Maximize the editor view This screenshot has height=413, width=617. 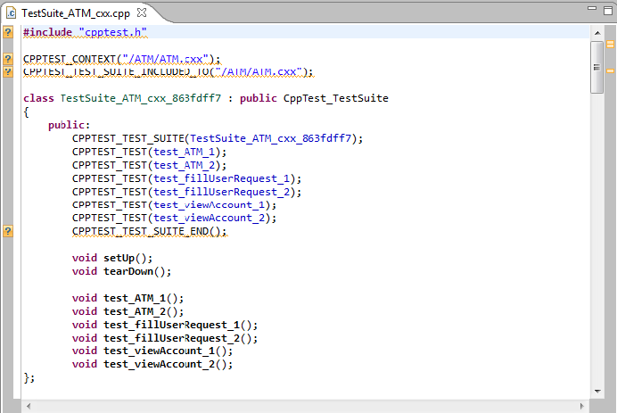608,11
